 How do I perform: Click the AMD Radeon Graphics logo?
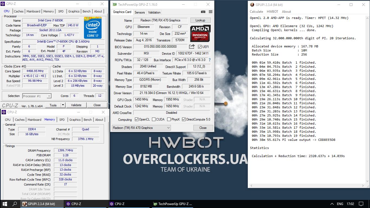pos(200,33)
